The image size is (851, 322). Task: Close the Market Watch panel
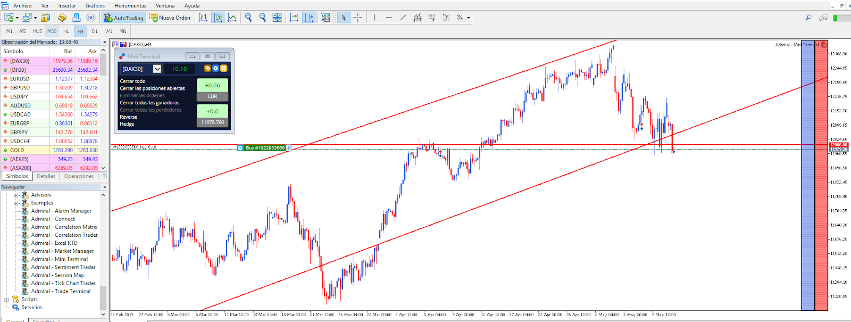pos(104,42)
